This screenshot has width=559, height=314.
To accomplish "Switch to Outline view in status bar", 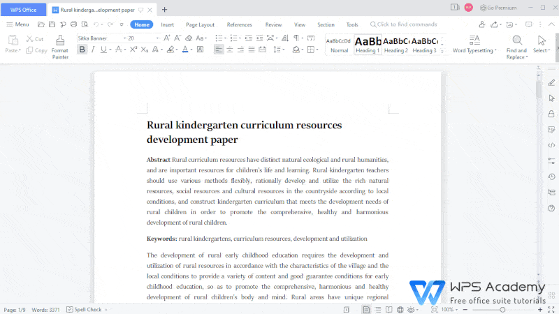I will click(x=378, y=310).
